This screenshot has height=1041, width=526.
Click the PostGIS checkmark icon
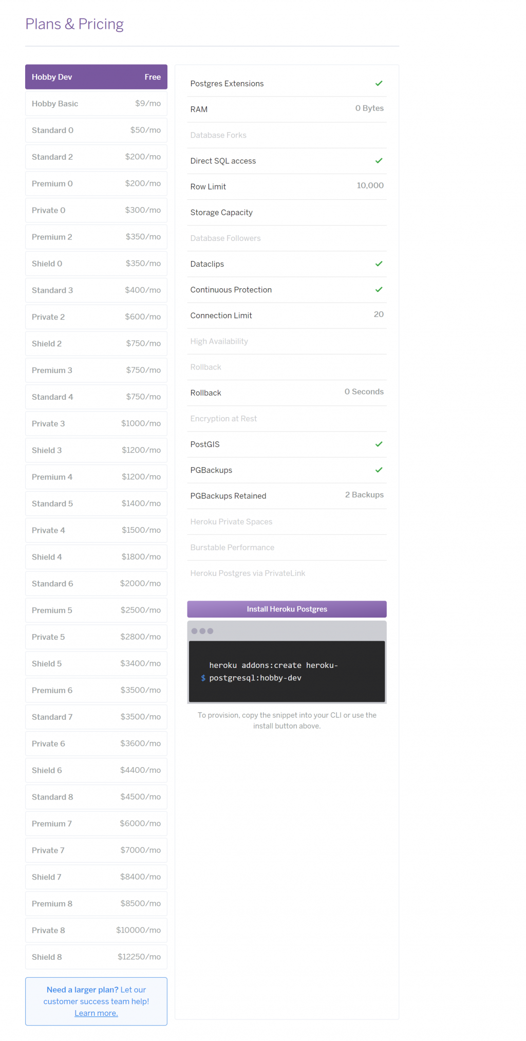click(379, 444)
